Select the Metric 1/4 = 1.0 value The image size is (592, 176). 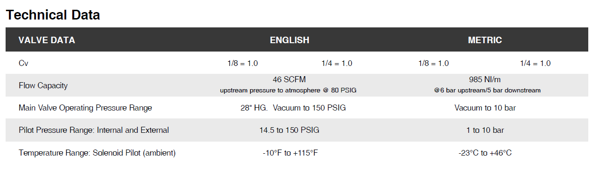coord(535,63)
